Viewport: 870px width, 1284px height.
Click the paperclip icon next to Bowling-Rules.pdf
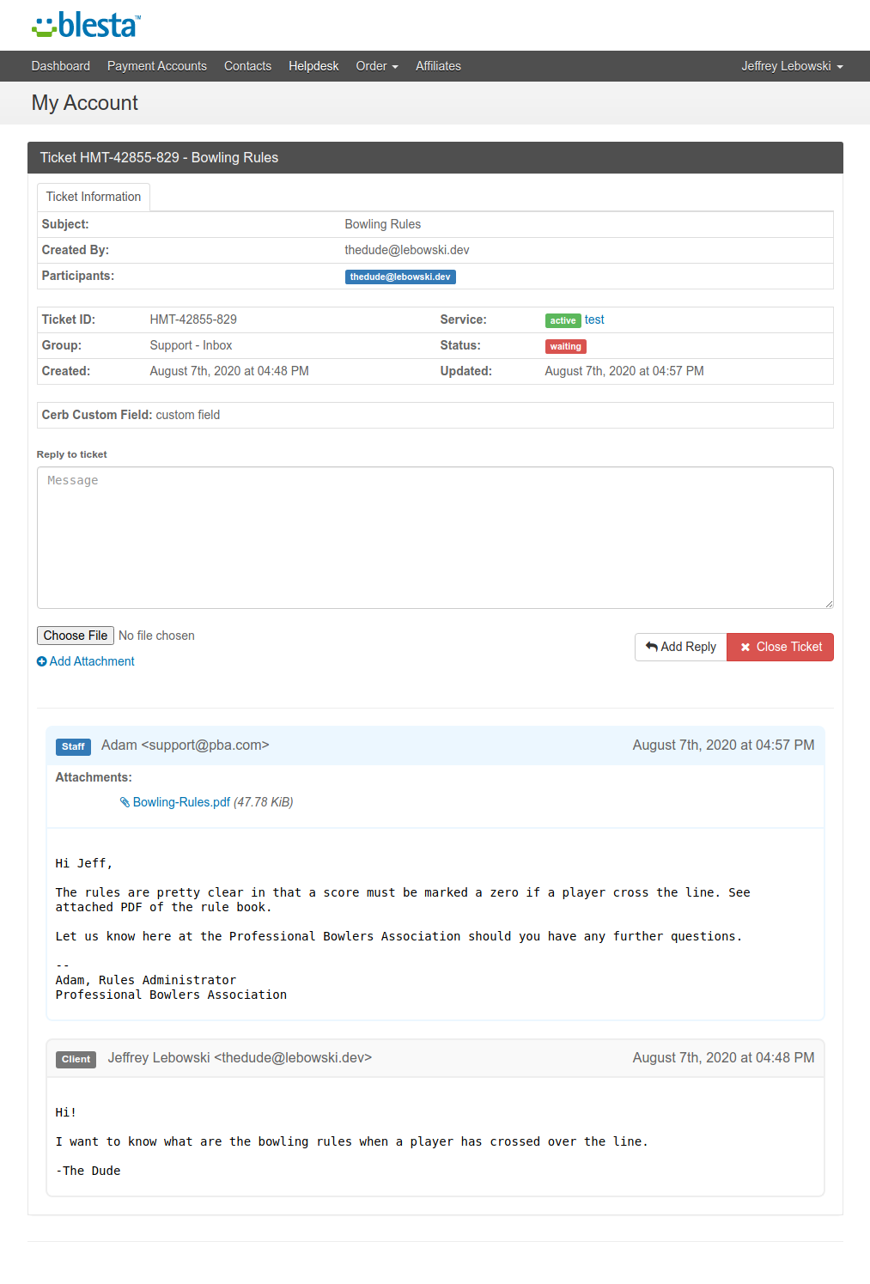click(125, 802)
